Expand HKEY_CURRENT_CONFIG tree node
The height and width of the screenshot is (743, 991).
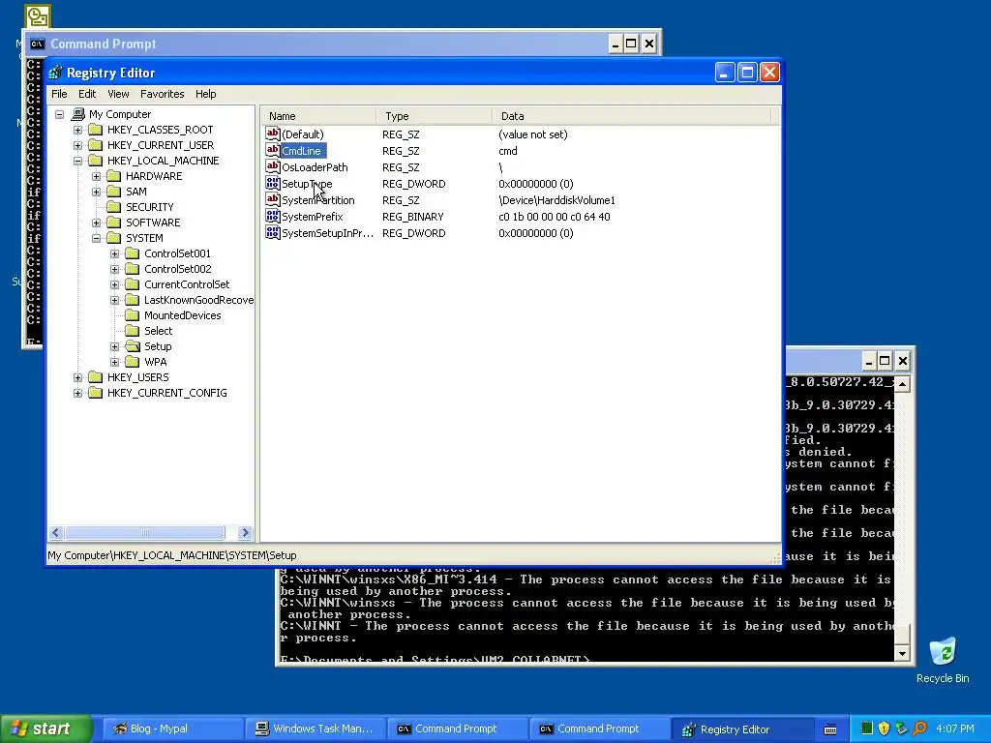77,393
